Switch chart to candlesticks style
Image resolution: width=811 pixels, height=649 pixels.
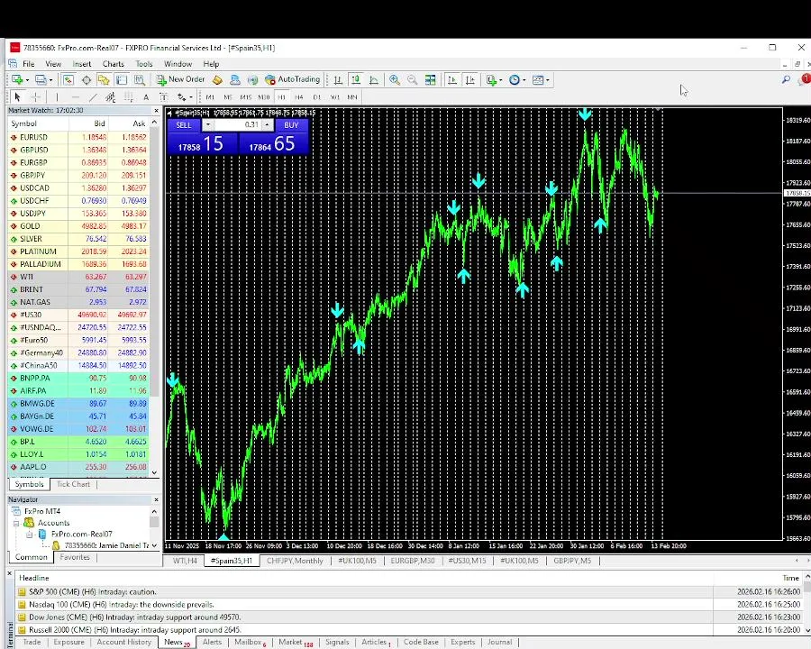click(x=356, y=79)
